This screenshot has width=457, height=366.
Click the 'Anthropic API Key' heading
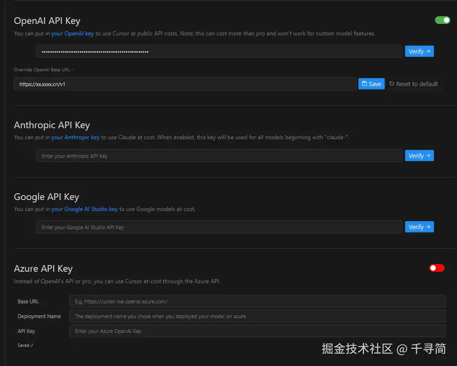pos(52,125)
